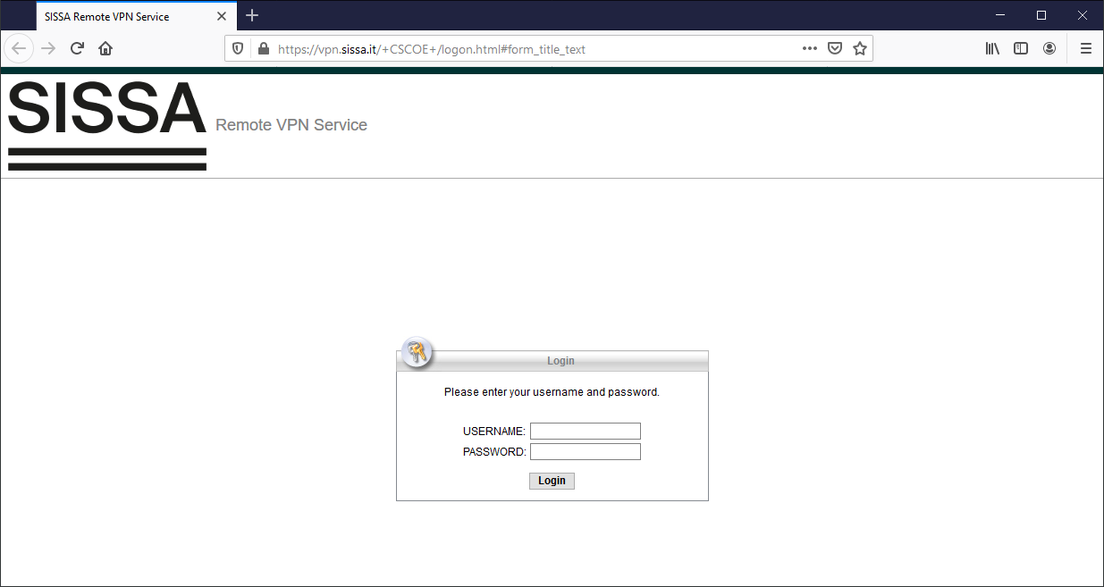Open the Firefox hamburger menu
1104x587 pixels.
pyautogui.click(x=1086, y=48)
